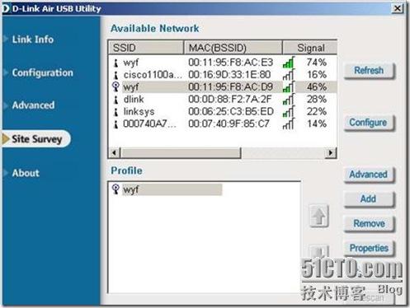Click the MAC address 00:07:40:9F:85:C7
The image size is (410, 308).
[229, 124]
